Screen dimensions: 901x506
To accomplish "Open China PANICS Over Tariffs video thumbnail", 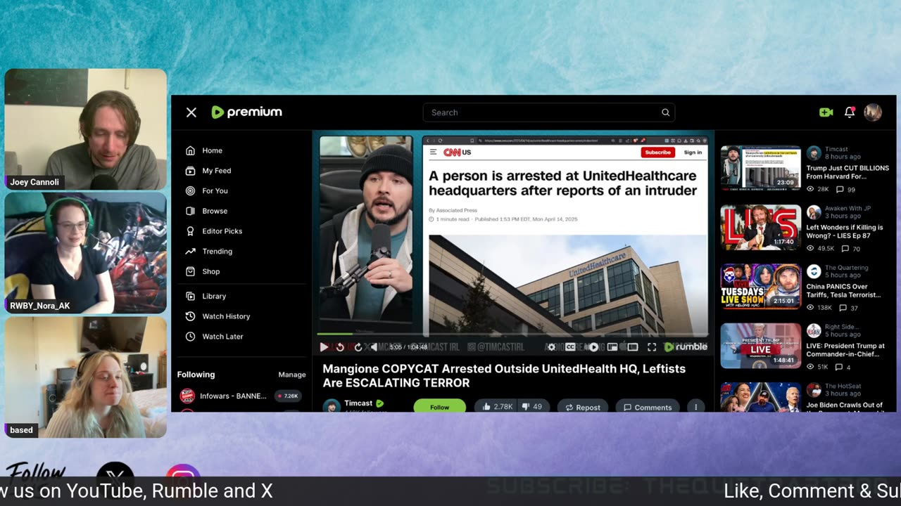I will [x=760, y=286].
